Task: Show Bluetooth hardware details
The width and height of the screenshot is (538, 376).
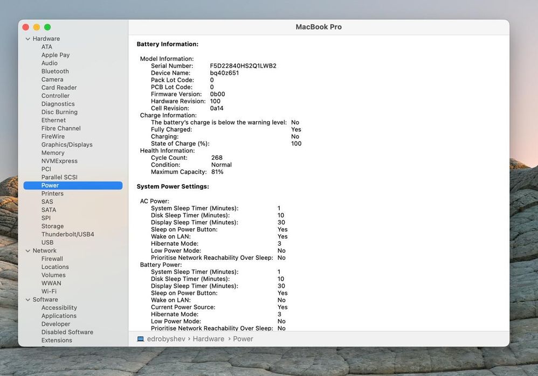Action: [x=55, y=71]
